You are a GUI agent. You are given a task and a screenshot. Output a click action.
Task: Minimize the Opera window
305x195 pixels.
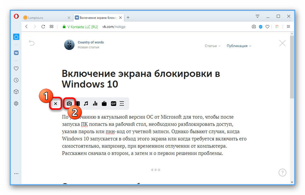pyautogui.click(x=268, y=17)
